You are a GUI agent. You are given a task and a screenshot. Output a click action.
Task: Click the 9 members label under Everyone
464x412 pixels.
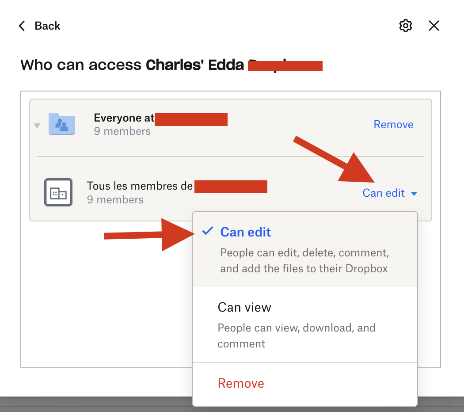(122, 131)
